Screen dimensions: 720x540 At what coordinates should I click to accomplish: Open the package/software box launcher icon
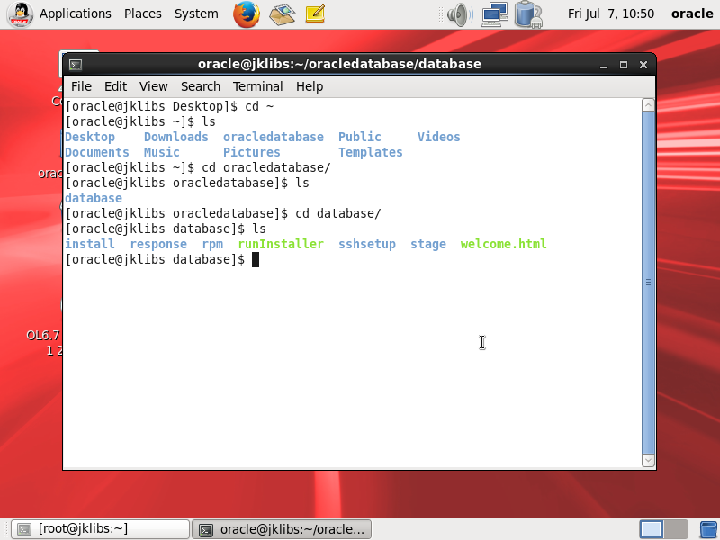click(x=282, y=13)
